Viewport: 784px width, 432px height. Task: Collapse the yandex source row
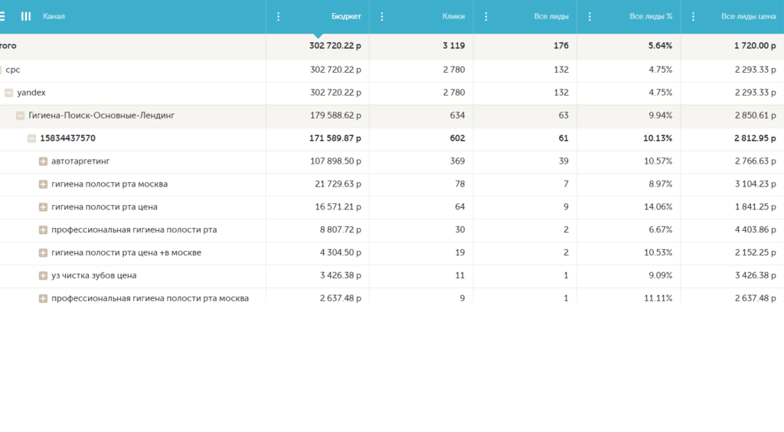coord(8,93)
